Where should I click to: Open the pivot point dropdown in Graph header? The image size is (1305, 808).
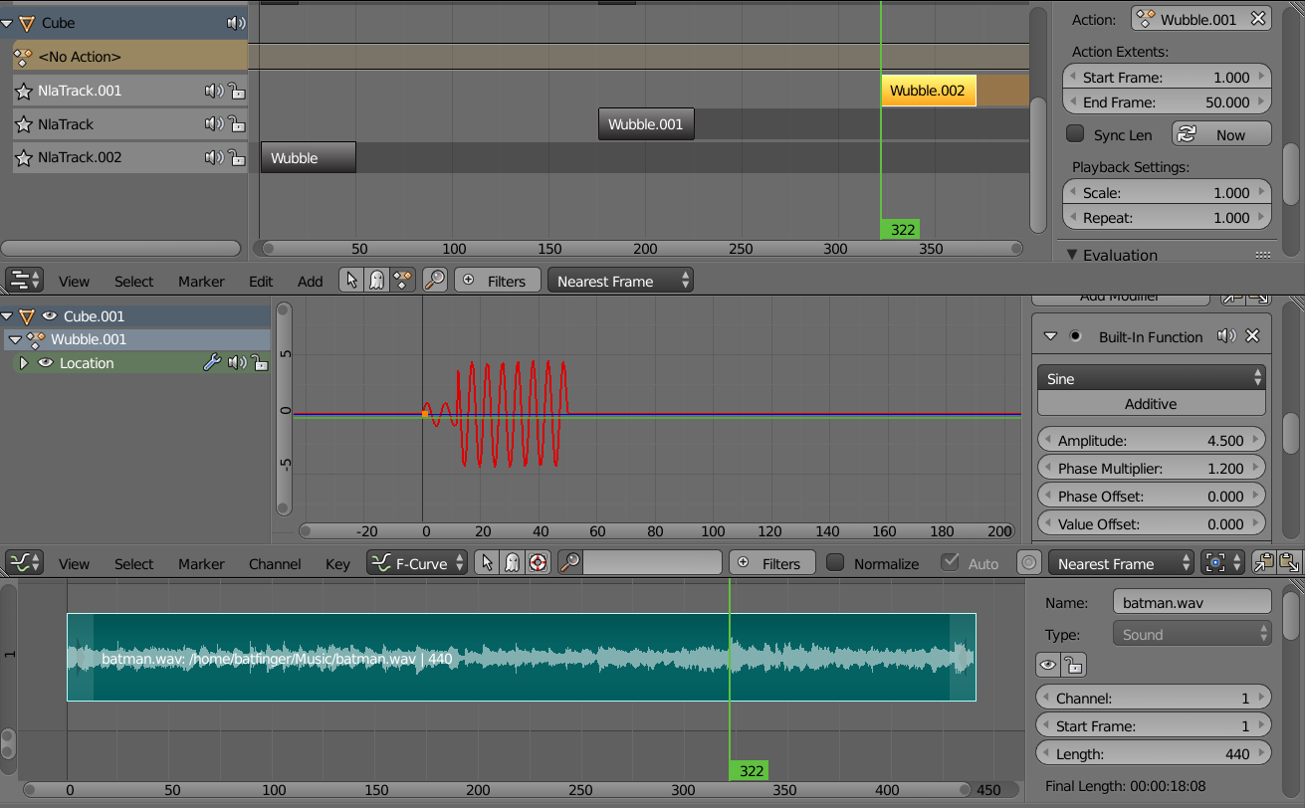tap(1223, 563)
